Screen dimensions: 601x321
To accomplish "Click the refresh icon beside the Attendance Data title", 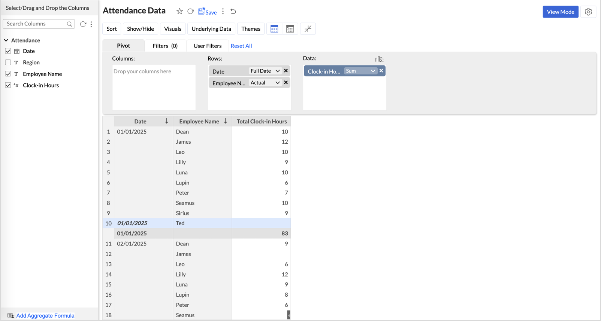I will tap(190, 12).
